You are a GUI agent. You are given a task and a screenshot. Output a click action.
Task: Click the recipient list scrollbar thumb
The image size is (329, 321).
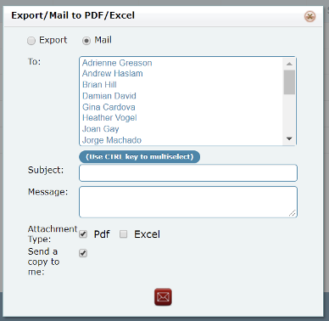point(289,82)
